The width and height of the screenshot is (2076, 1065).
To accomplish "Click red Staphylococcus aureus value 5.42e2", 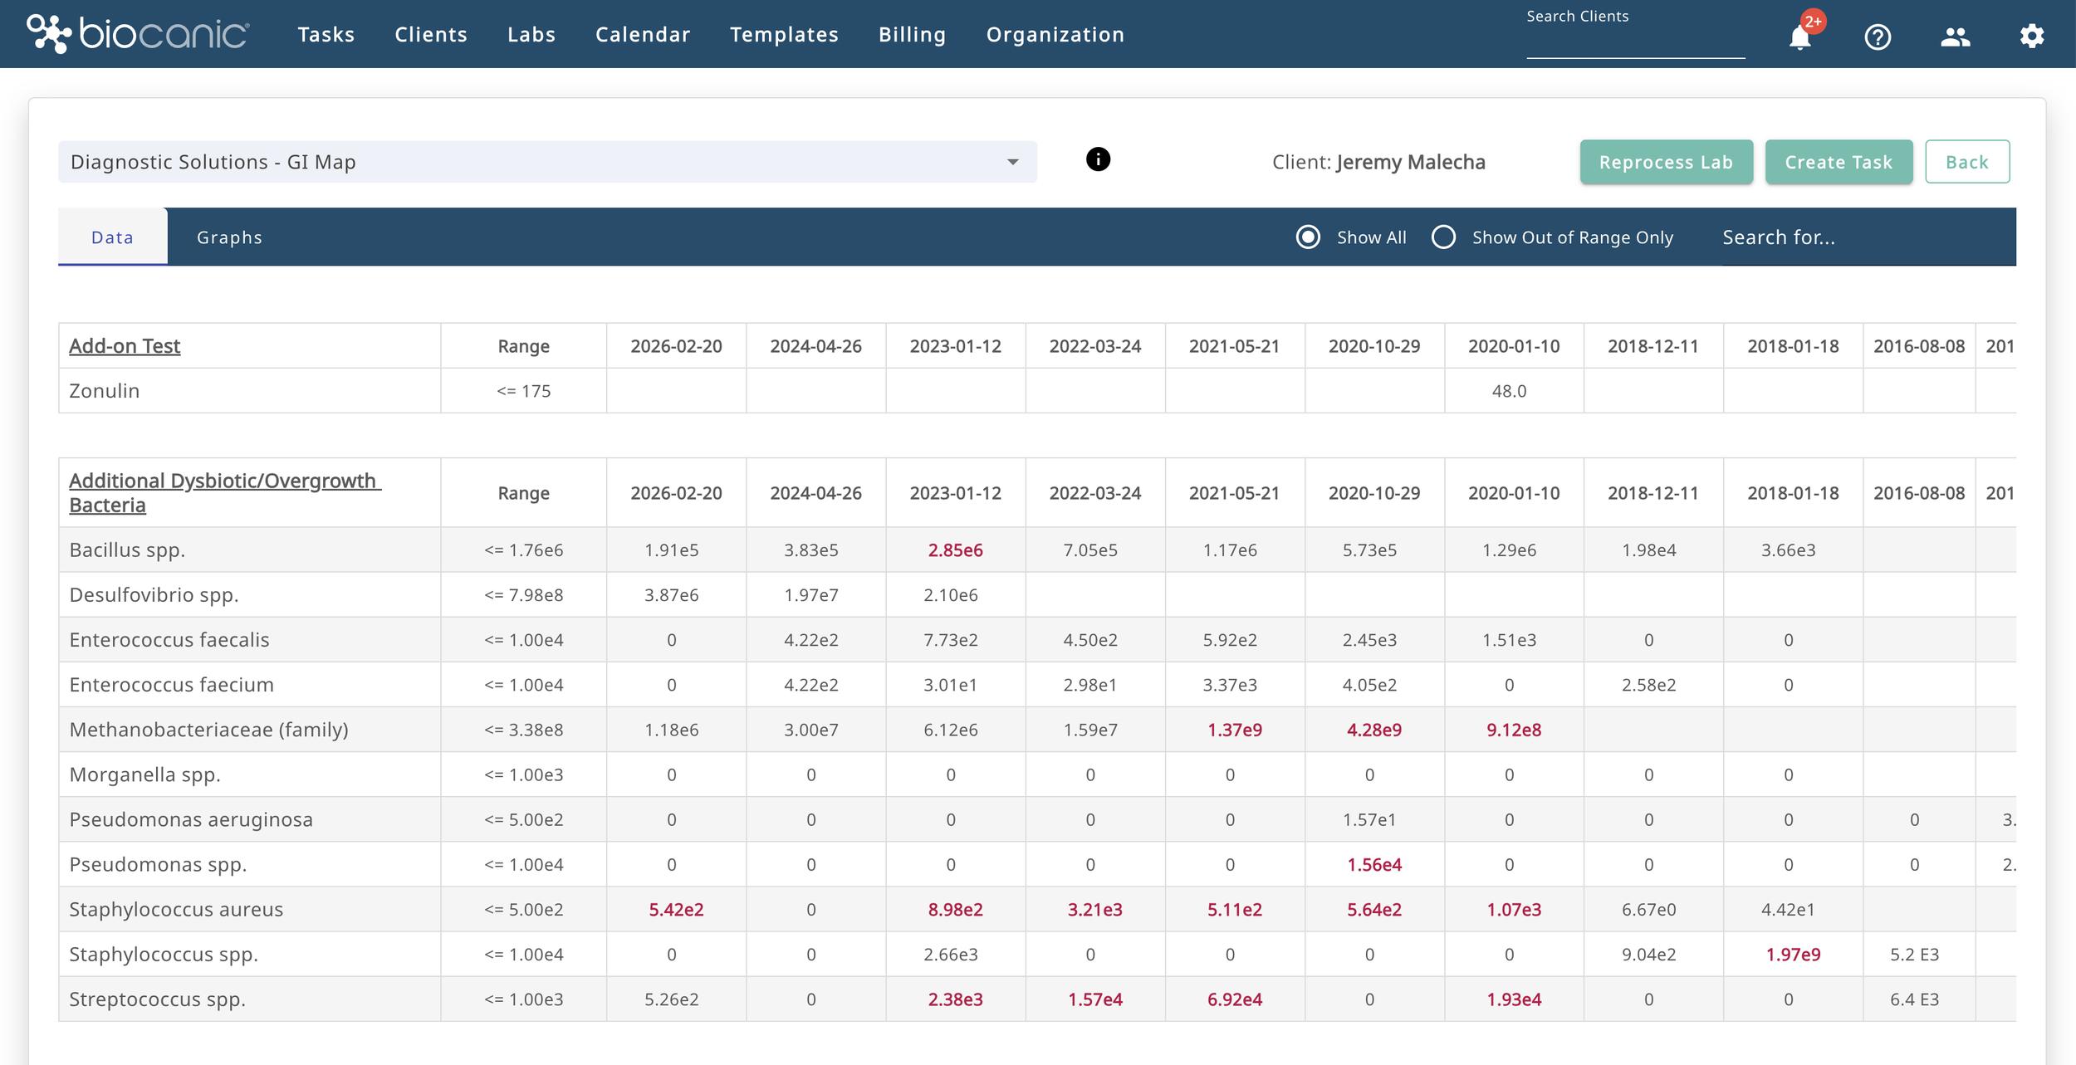I will click(676, 909).
